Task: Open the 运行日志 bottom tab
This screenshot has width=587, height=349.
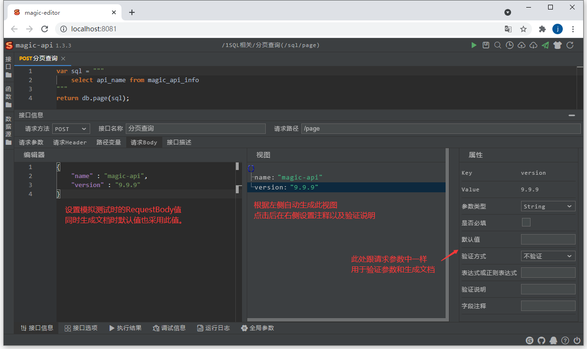Action: tap(214, 328)
